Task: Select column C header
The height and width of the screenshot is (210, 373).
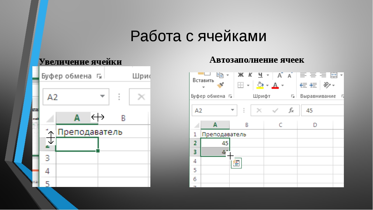Action: click(281, 125)
